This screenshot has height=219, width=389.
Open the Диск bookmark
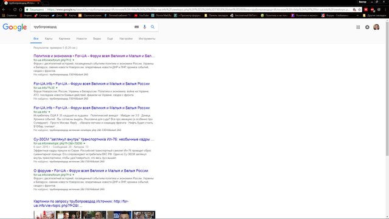click(57, 15)
